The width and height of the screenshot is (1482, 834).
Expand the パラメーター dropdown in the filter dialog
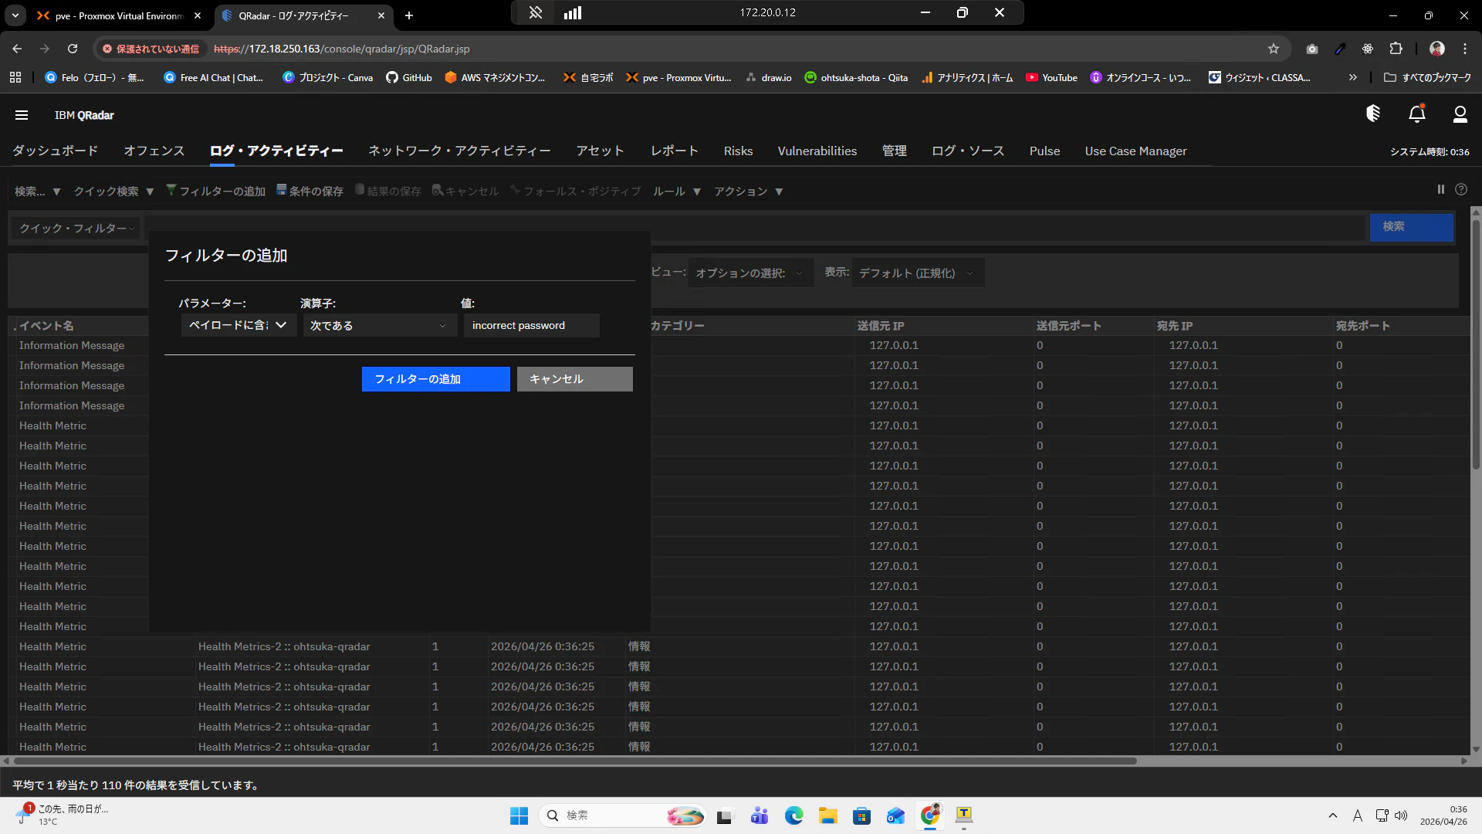tap(238, 325)
